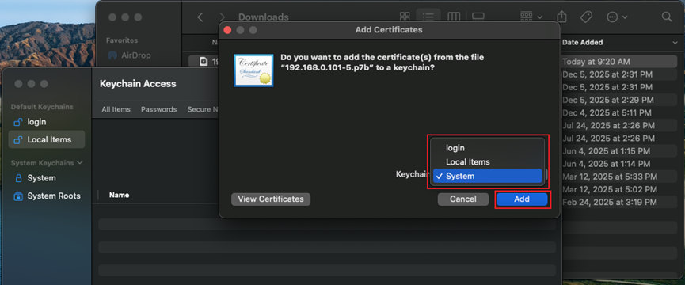Select row dated Mar 12, 2025 at 5:33 PM

click(619, 177)
